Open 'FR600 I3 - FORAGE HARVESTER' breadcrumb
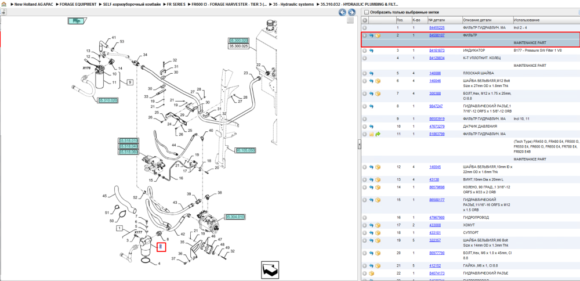The height and width of the screenshot is (281, 580). [230, 5]
